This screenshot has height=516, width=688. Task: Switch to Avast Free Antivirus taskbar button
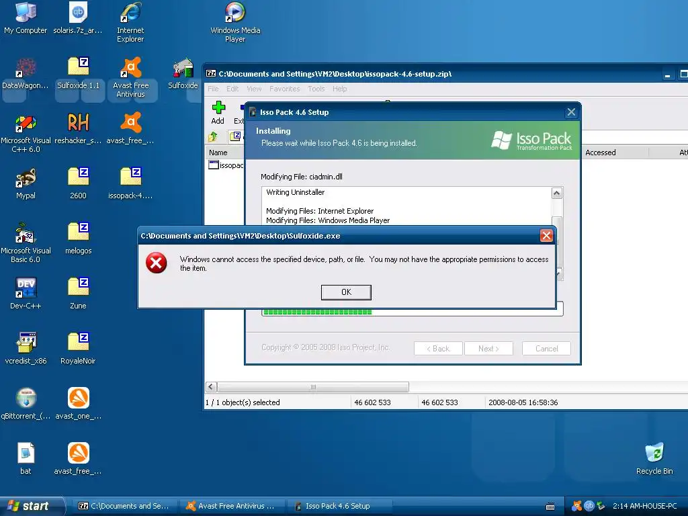tap(233, 506)
